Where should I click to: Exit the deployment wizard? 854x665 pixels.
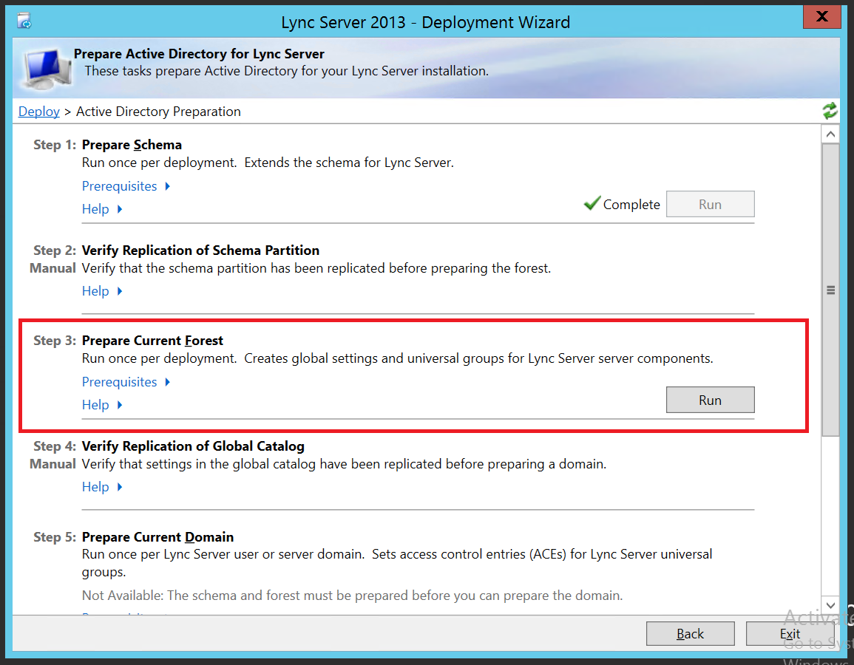(x=790, y=633)
